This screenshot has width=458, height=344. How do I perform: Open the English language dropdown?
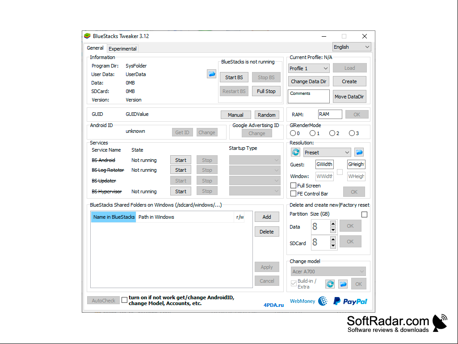point(352,47)
